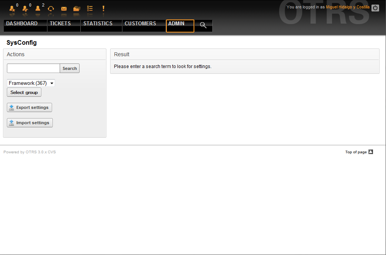The height and width of the screenshot is (255, 386).
Task: Click the headset icon in top toolbar
Action: pyautogui.click(x=50, y=8)
